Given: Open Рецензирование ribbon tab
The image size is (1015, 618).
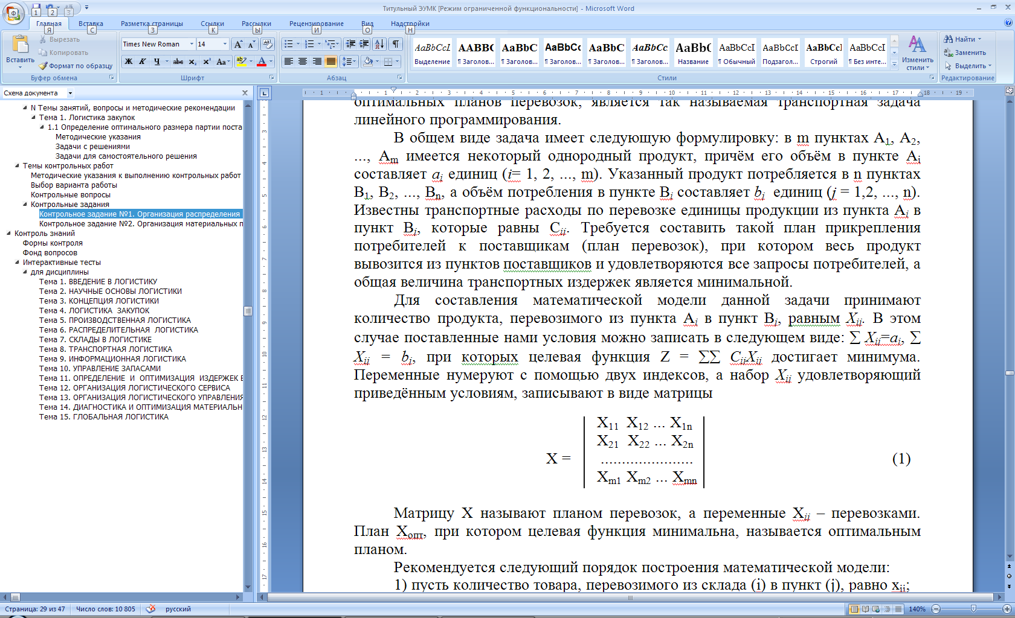Looking at the screenshot, I should tap(316, 24).
